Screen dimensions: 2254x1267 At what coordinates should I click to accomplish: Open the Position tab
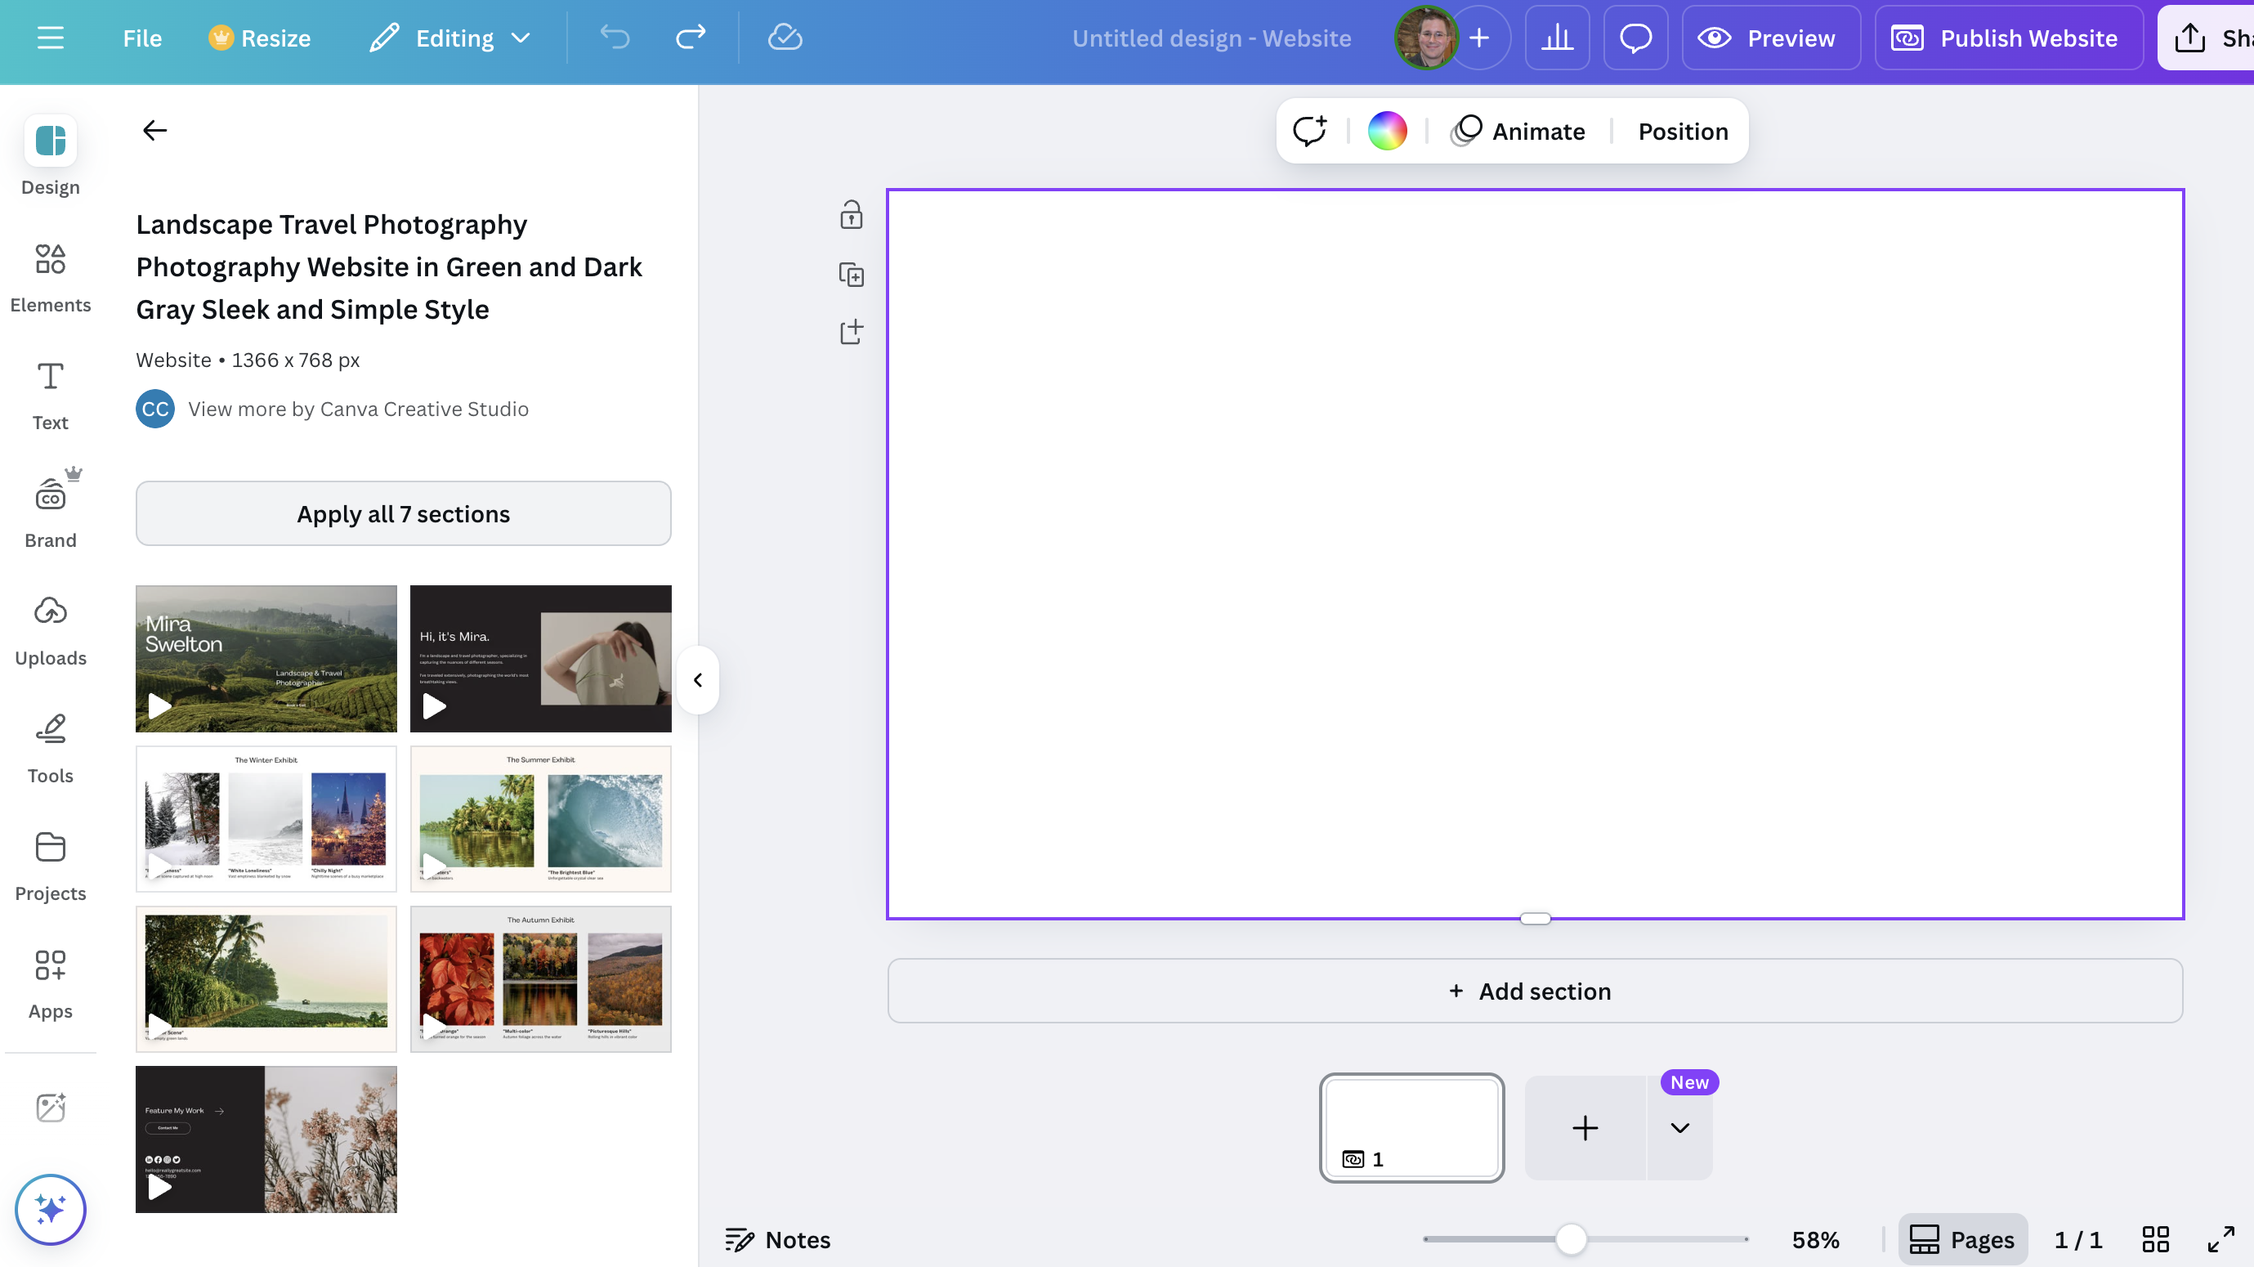click(x=1683, y=132)
